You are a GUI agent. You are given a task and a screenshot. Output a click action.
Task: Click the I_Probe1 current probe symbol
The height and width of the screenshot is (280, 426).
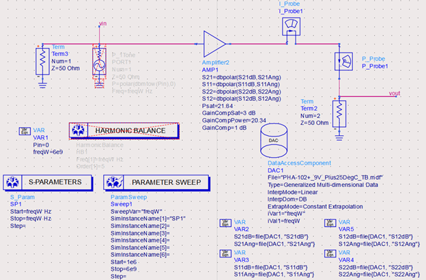click(x=291, y=27)
